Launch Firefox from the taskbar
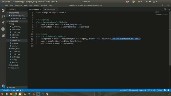171x96 pixels. click(x=2, y=94)
